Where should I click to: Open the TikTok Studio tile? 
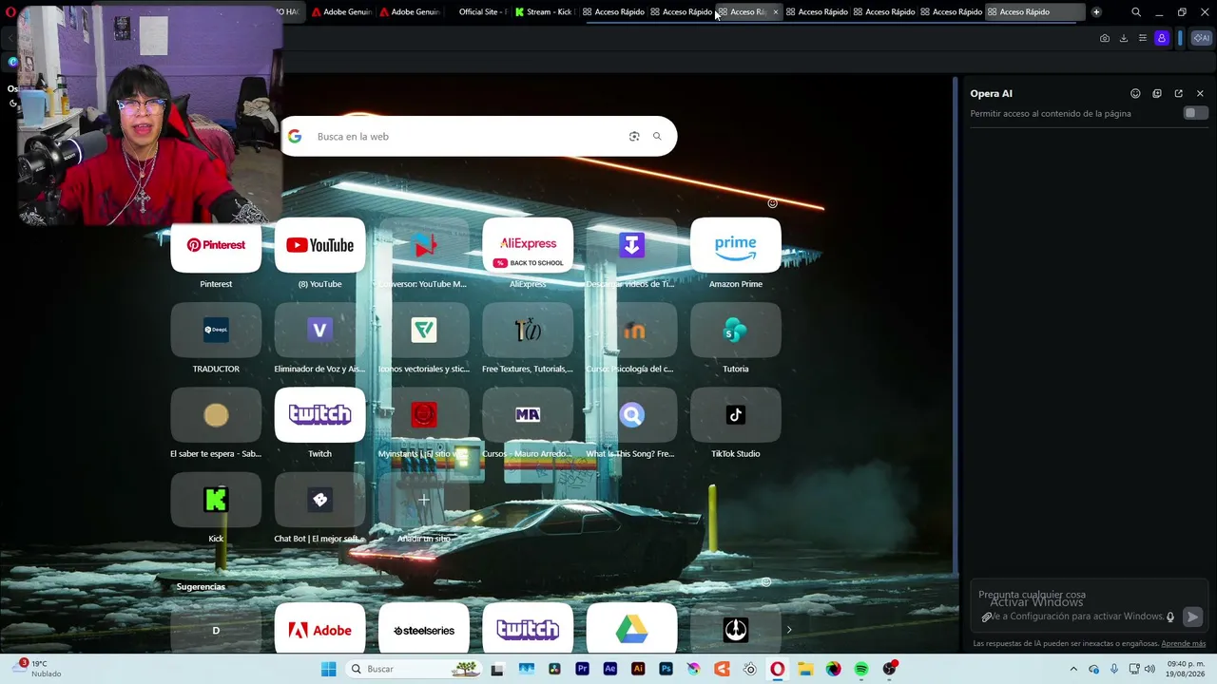pyautogui.click(x=736, y=415)
